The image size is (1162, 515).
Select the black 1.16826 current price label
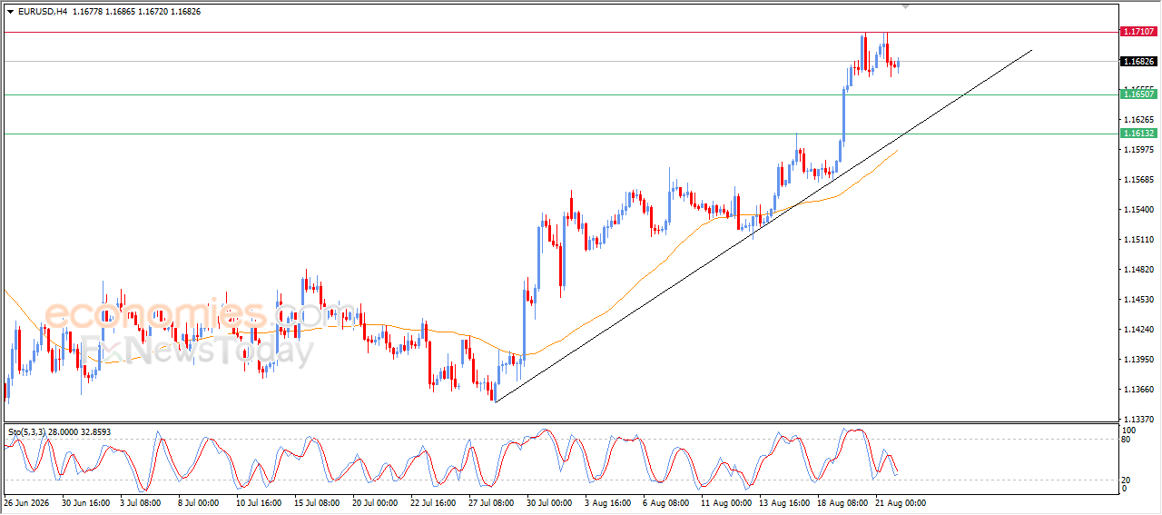(1138, 62)
